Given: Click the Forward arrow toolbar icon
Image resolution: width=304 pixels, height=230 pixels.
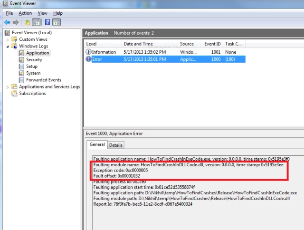Looking at the screenshot, I should (16, 22).
